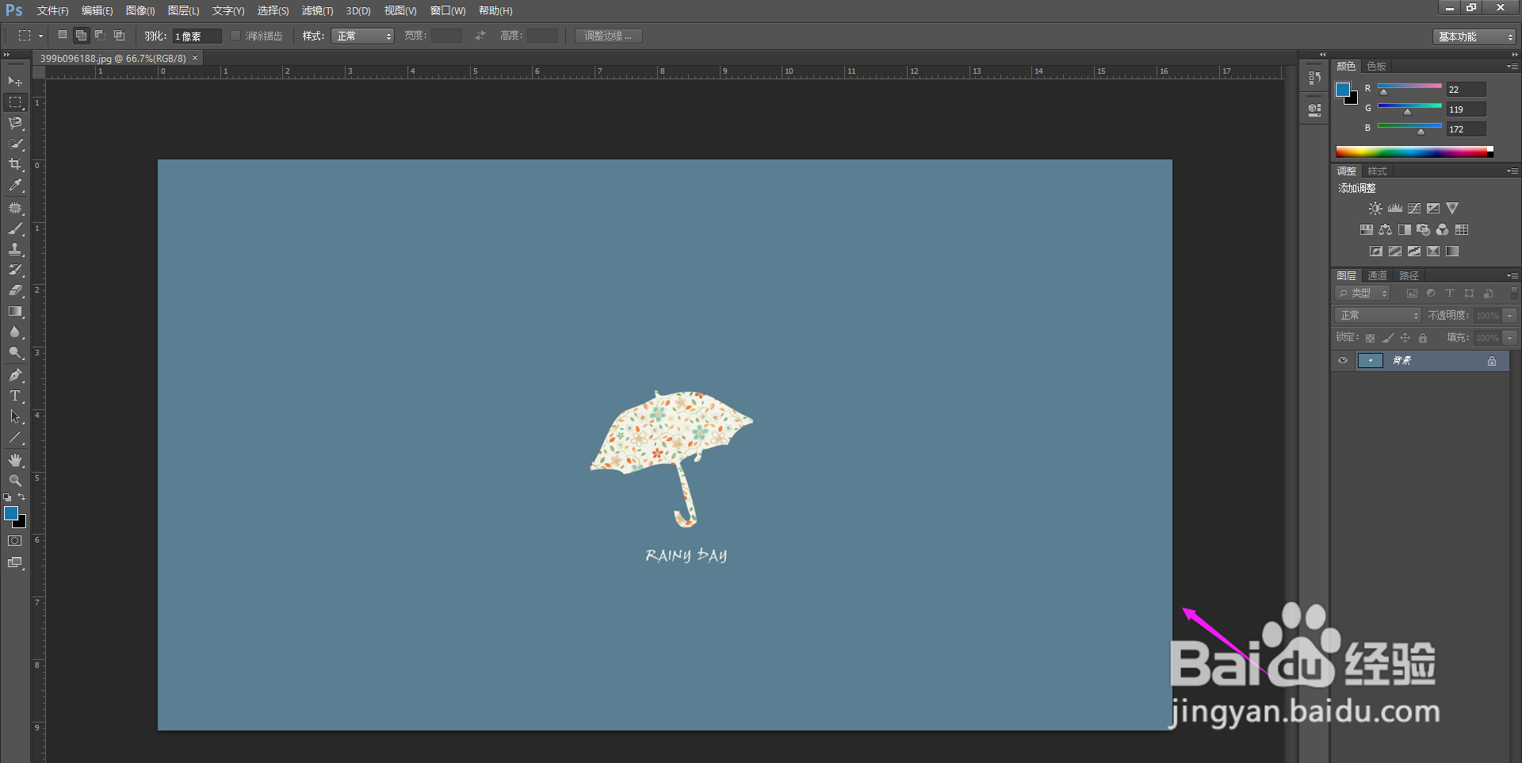The height and width of the screenshot is (763, 1522).
Task: Toggle lock image pixels in Layers panel
Action: coord(1388,338)
